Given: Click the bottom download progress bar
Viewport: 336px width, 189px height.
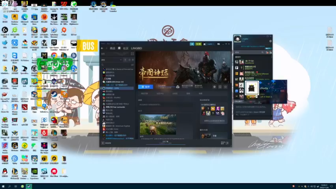Looking at the screenshot, I should pyautogui.click(x=165, y=144).
